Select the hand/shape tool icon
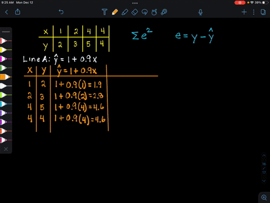This screenshot has width=270, height=203. (x=154, y=12)
